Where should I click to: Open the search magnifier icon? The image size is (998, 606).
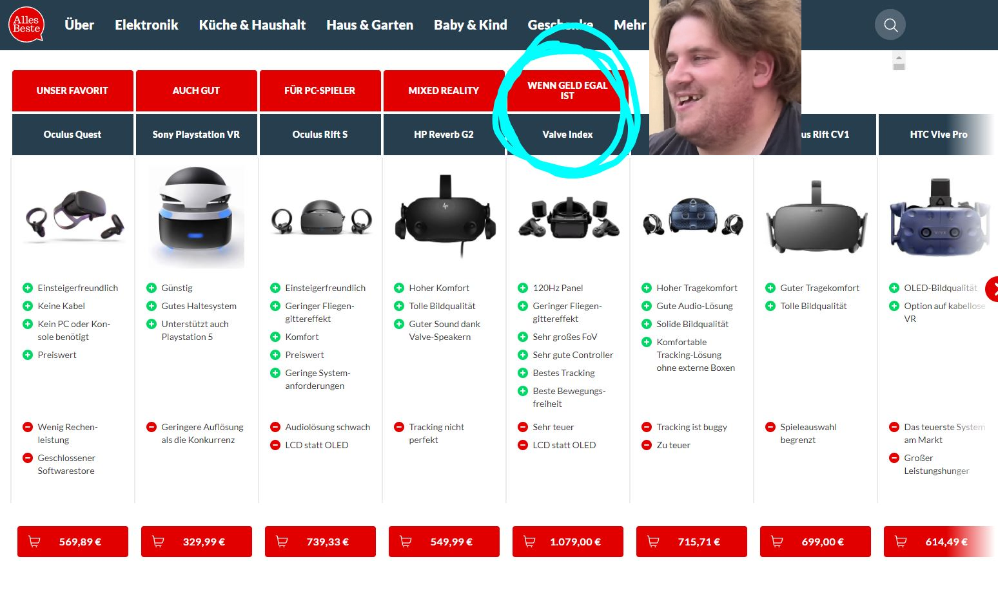[890, 25]
